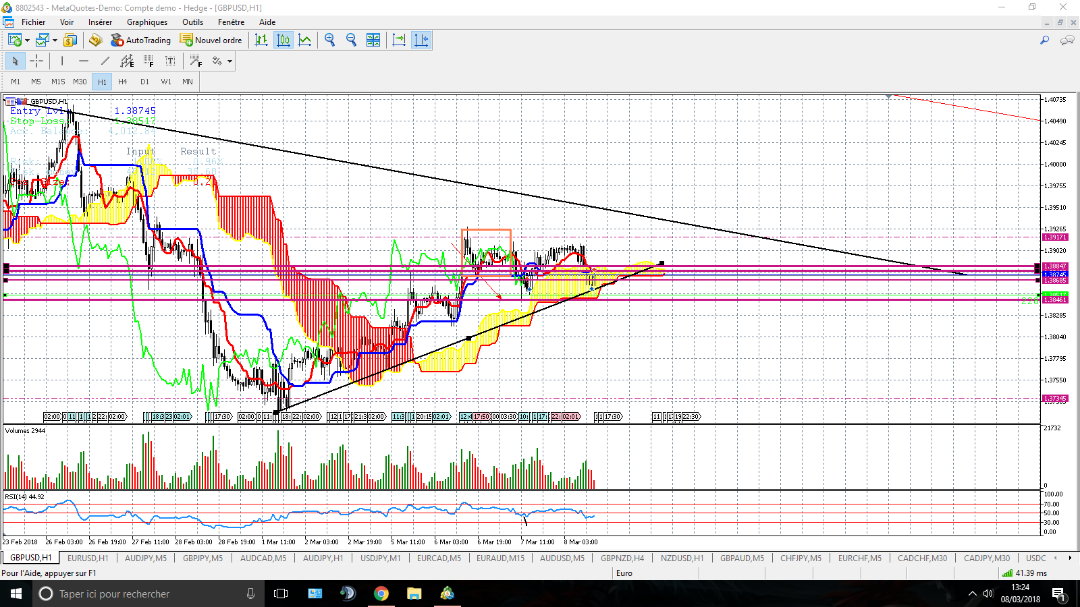Open Task View on the taskbar
The height and width of the screenshot is (607, 1080).
coord(281,594)
